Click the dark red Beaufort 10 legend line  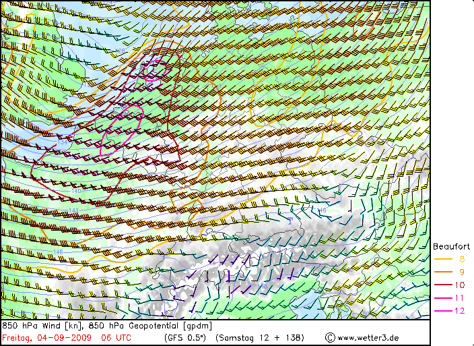click(x=443, y=285)
